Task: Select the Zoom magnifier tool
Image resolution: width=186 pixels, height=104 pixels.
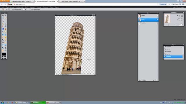Action: 5,51
